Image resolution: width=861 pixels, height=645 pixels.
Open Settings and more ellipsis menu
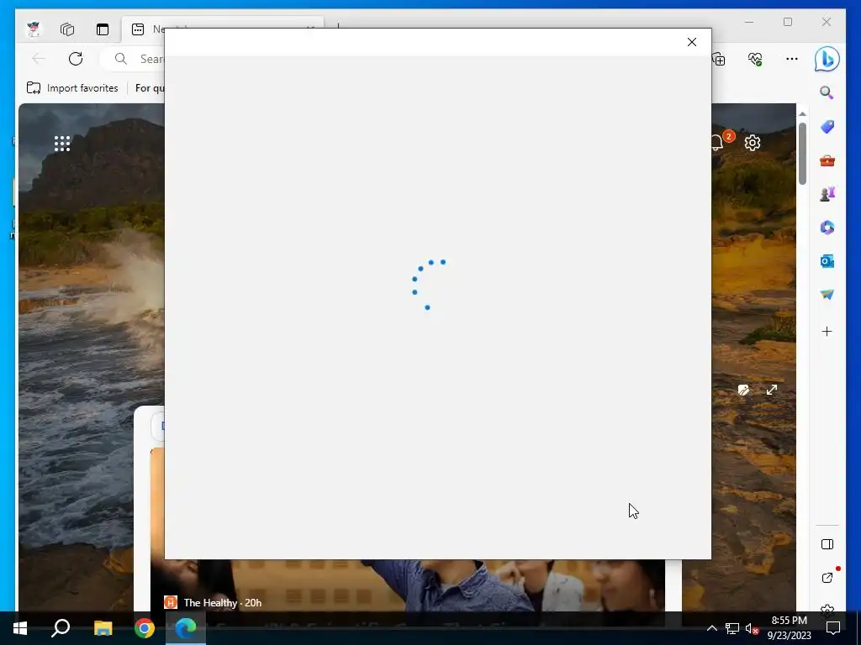[791, 59]
